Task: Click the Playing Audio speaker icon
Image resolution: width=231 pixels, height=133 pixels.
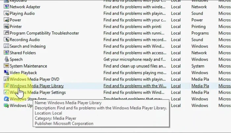Action: pos(6,14)
